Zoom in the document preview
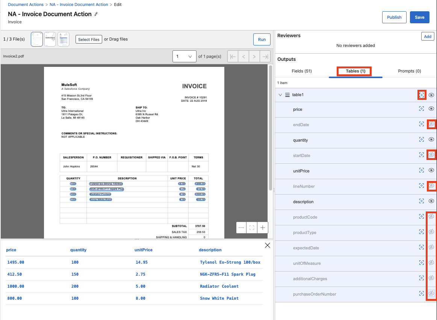This screenshot has width=437, height=320. click(x=263, y=228)
